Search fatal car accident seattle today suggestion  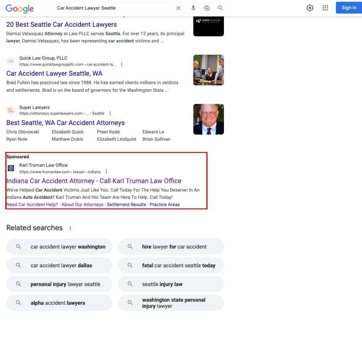pyautogui.click(x=171, y=265)
